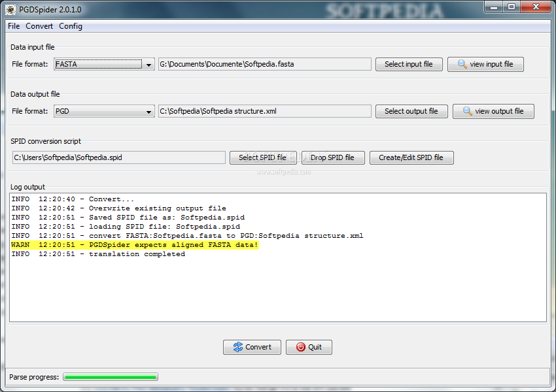This screenshot has height=392, width=556.
Task: Start conversion with the Convert button
Action: 252,347
